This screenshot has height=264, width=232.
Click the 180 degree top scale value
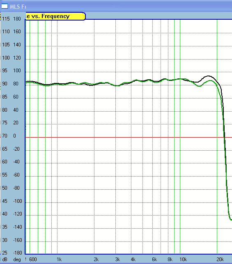click(x=17, y=19)
